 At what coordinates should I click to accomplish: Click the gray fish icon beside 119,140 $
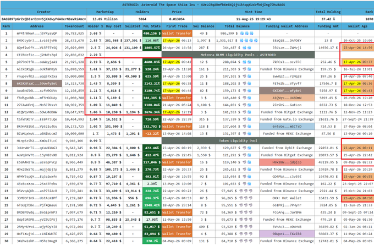[x=244, y=162]
